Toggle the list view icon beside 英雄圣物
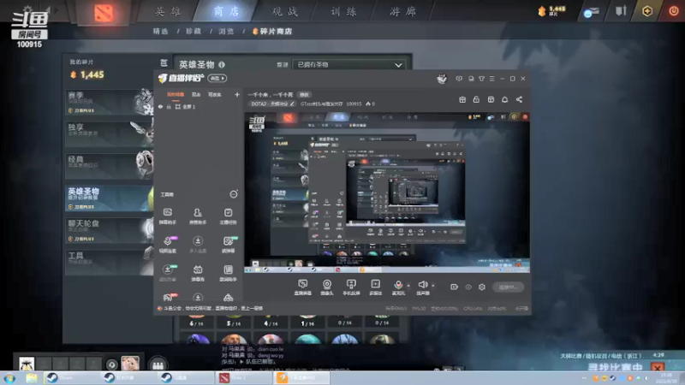Viewport: 685px width, 385px height. point(164,63)
